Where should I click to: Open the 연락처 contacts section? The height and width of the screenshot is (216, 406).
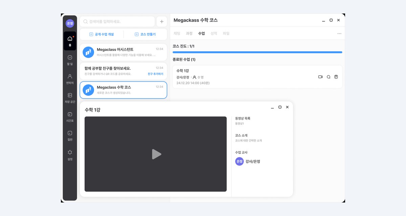(x=70, y=79)
